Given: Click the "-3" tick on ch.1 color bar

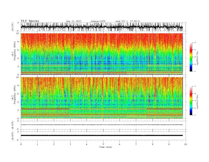Looking at the screenshot, I should [x=194, y=43].
